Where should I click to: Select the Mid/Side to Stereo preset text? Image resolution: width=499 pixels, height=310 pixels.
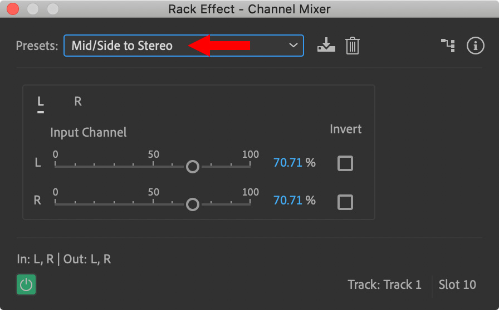pyautogui.click(x=122, y=46)
